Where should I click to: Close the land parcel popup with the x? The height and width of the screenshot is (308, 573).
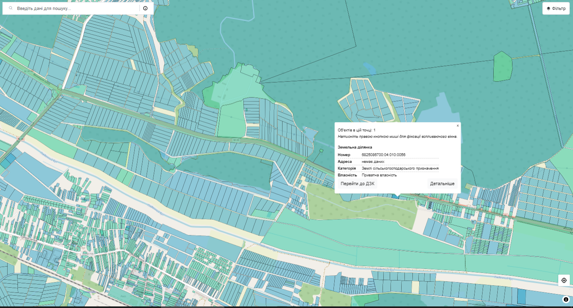point(457,126)
